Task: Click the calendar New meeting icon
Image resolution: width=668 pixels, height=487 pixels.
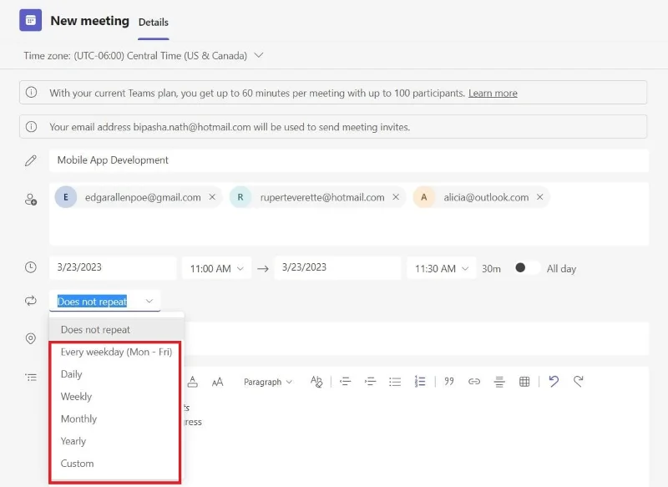Action: (31, 20)
